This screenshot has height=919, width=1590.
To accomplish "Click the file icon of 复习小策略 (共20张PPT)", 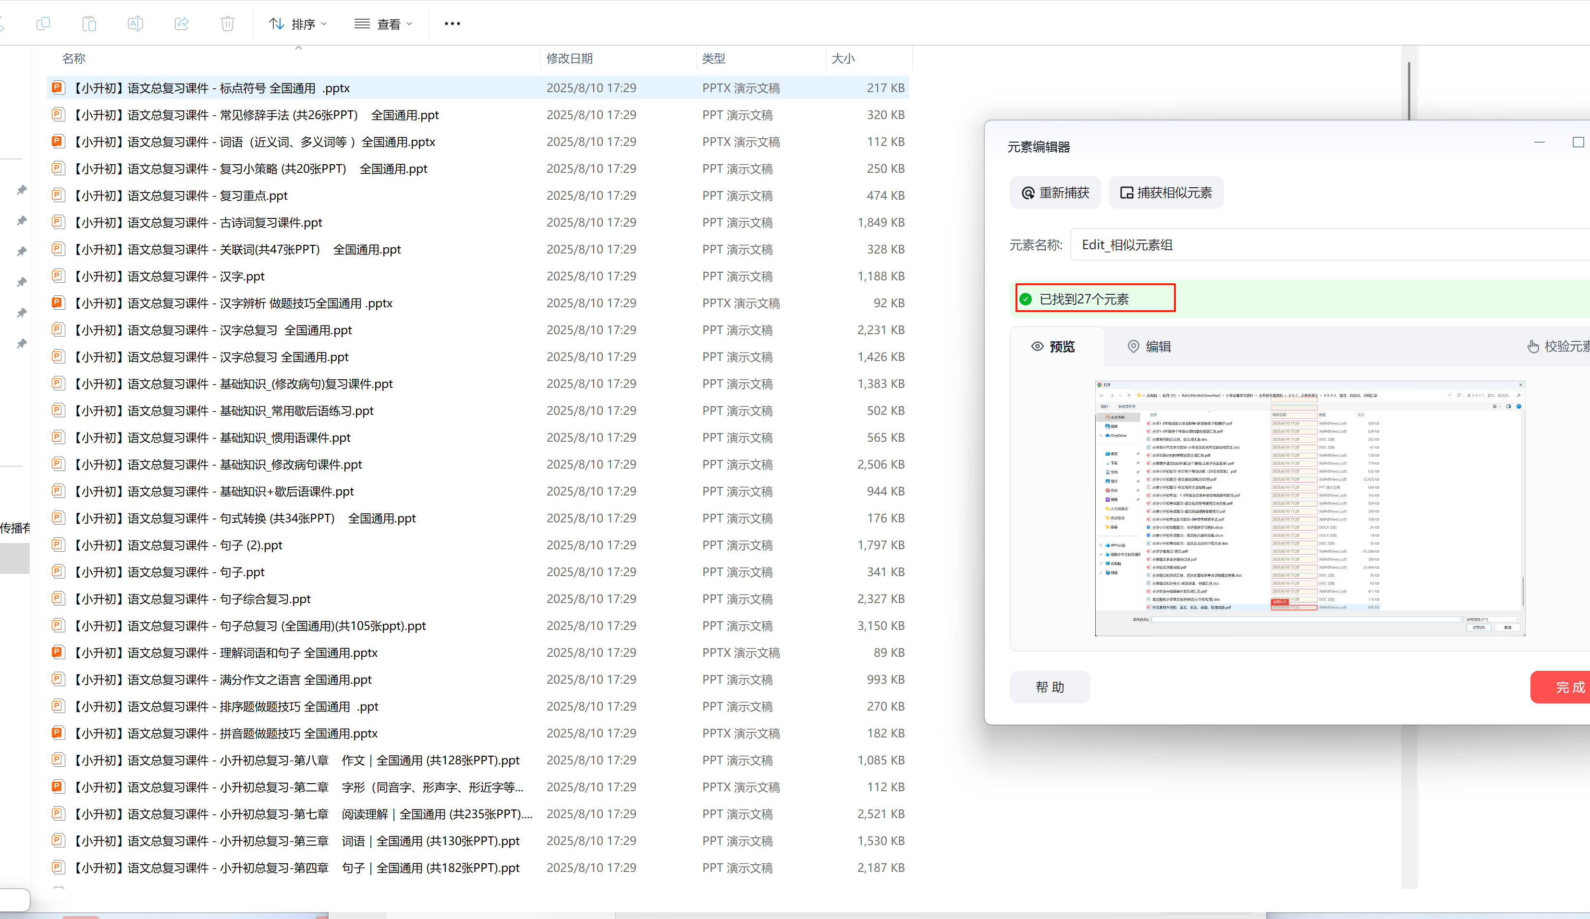I will click(x=58, y=169).
